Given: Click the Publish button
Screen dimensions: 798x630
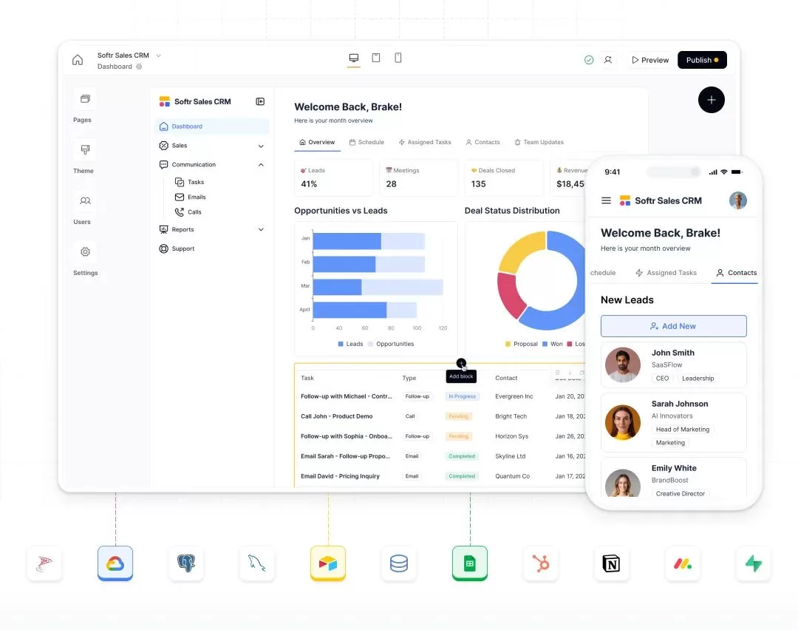Looking at the screenshot, I should click(702, 60).
